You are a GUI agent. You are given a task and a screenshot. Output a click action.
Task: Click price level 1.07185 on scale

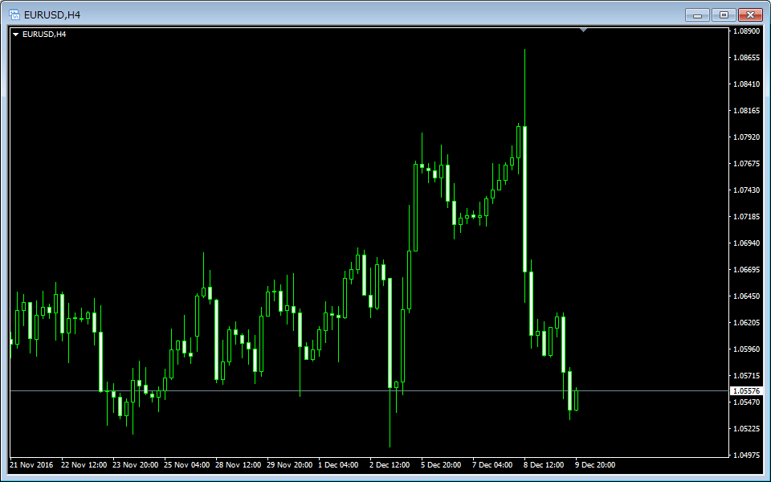[746, 217]
